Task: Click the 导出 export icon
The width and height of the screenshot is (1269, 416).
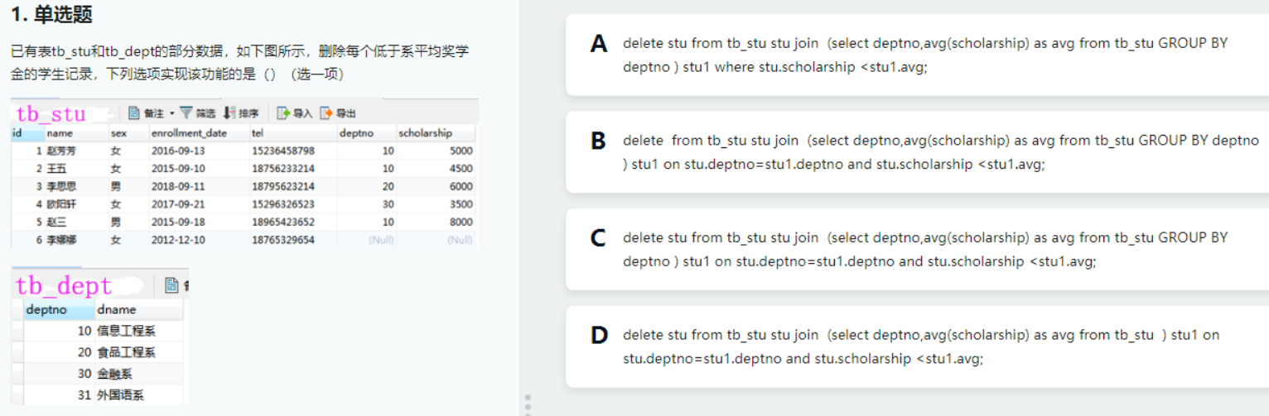Action: [x=326, y=113]
